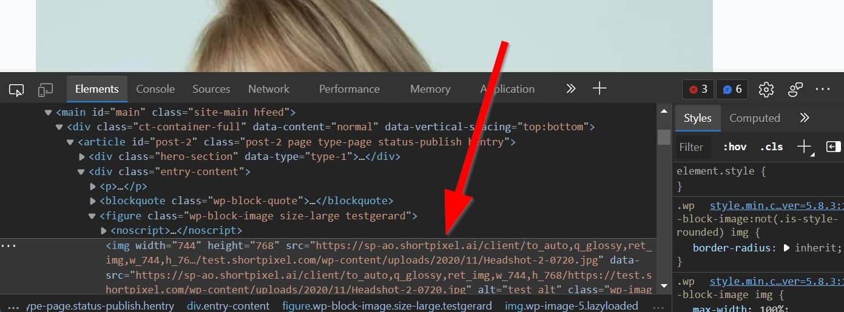This screenshot has height=312, width=844.
Task: Expand the noscript element node
Action: tap(104, 231)
